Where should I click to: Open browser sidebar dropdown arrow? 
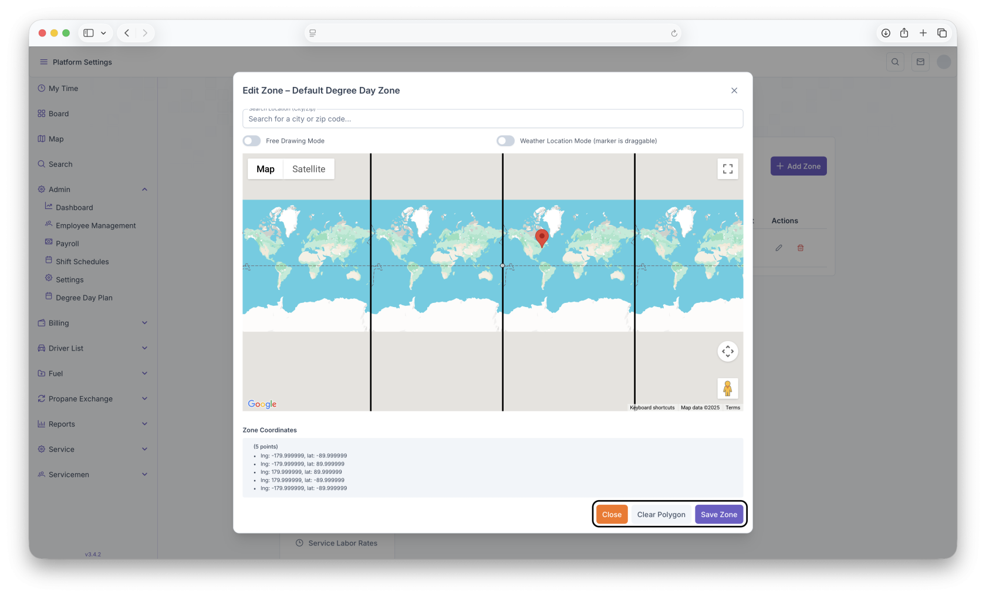103,33
